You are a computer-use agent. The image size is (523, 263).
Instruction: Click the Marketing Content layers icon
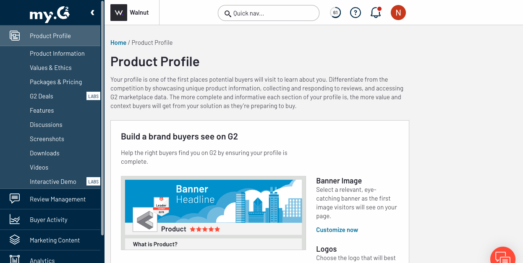[15, 240]
